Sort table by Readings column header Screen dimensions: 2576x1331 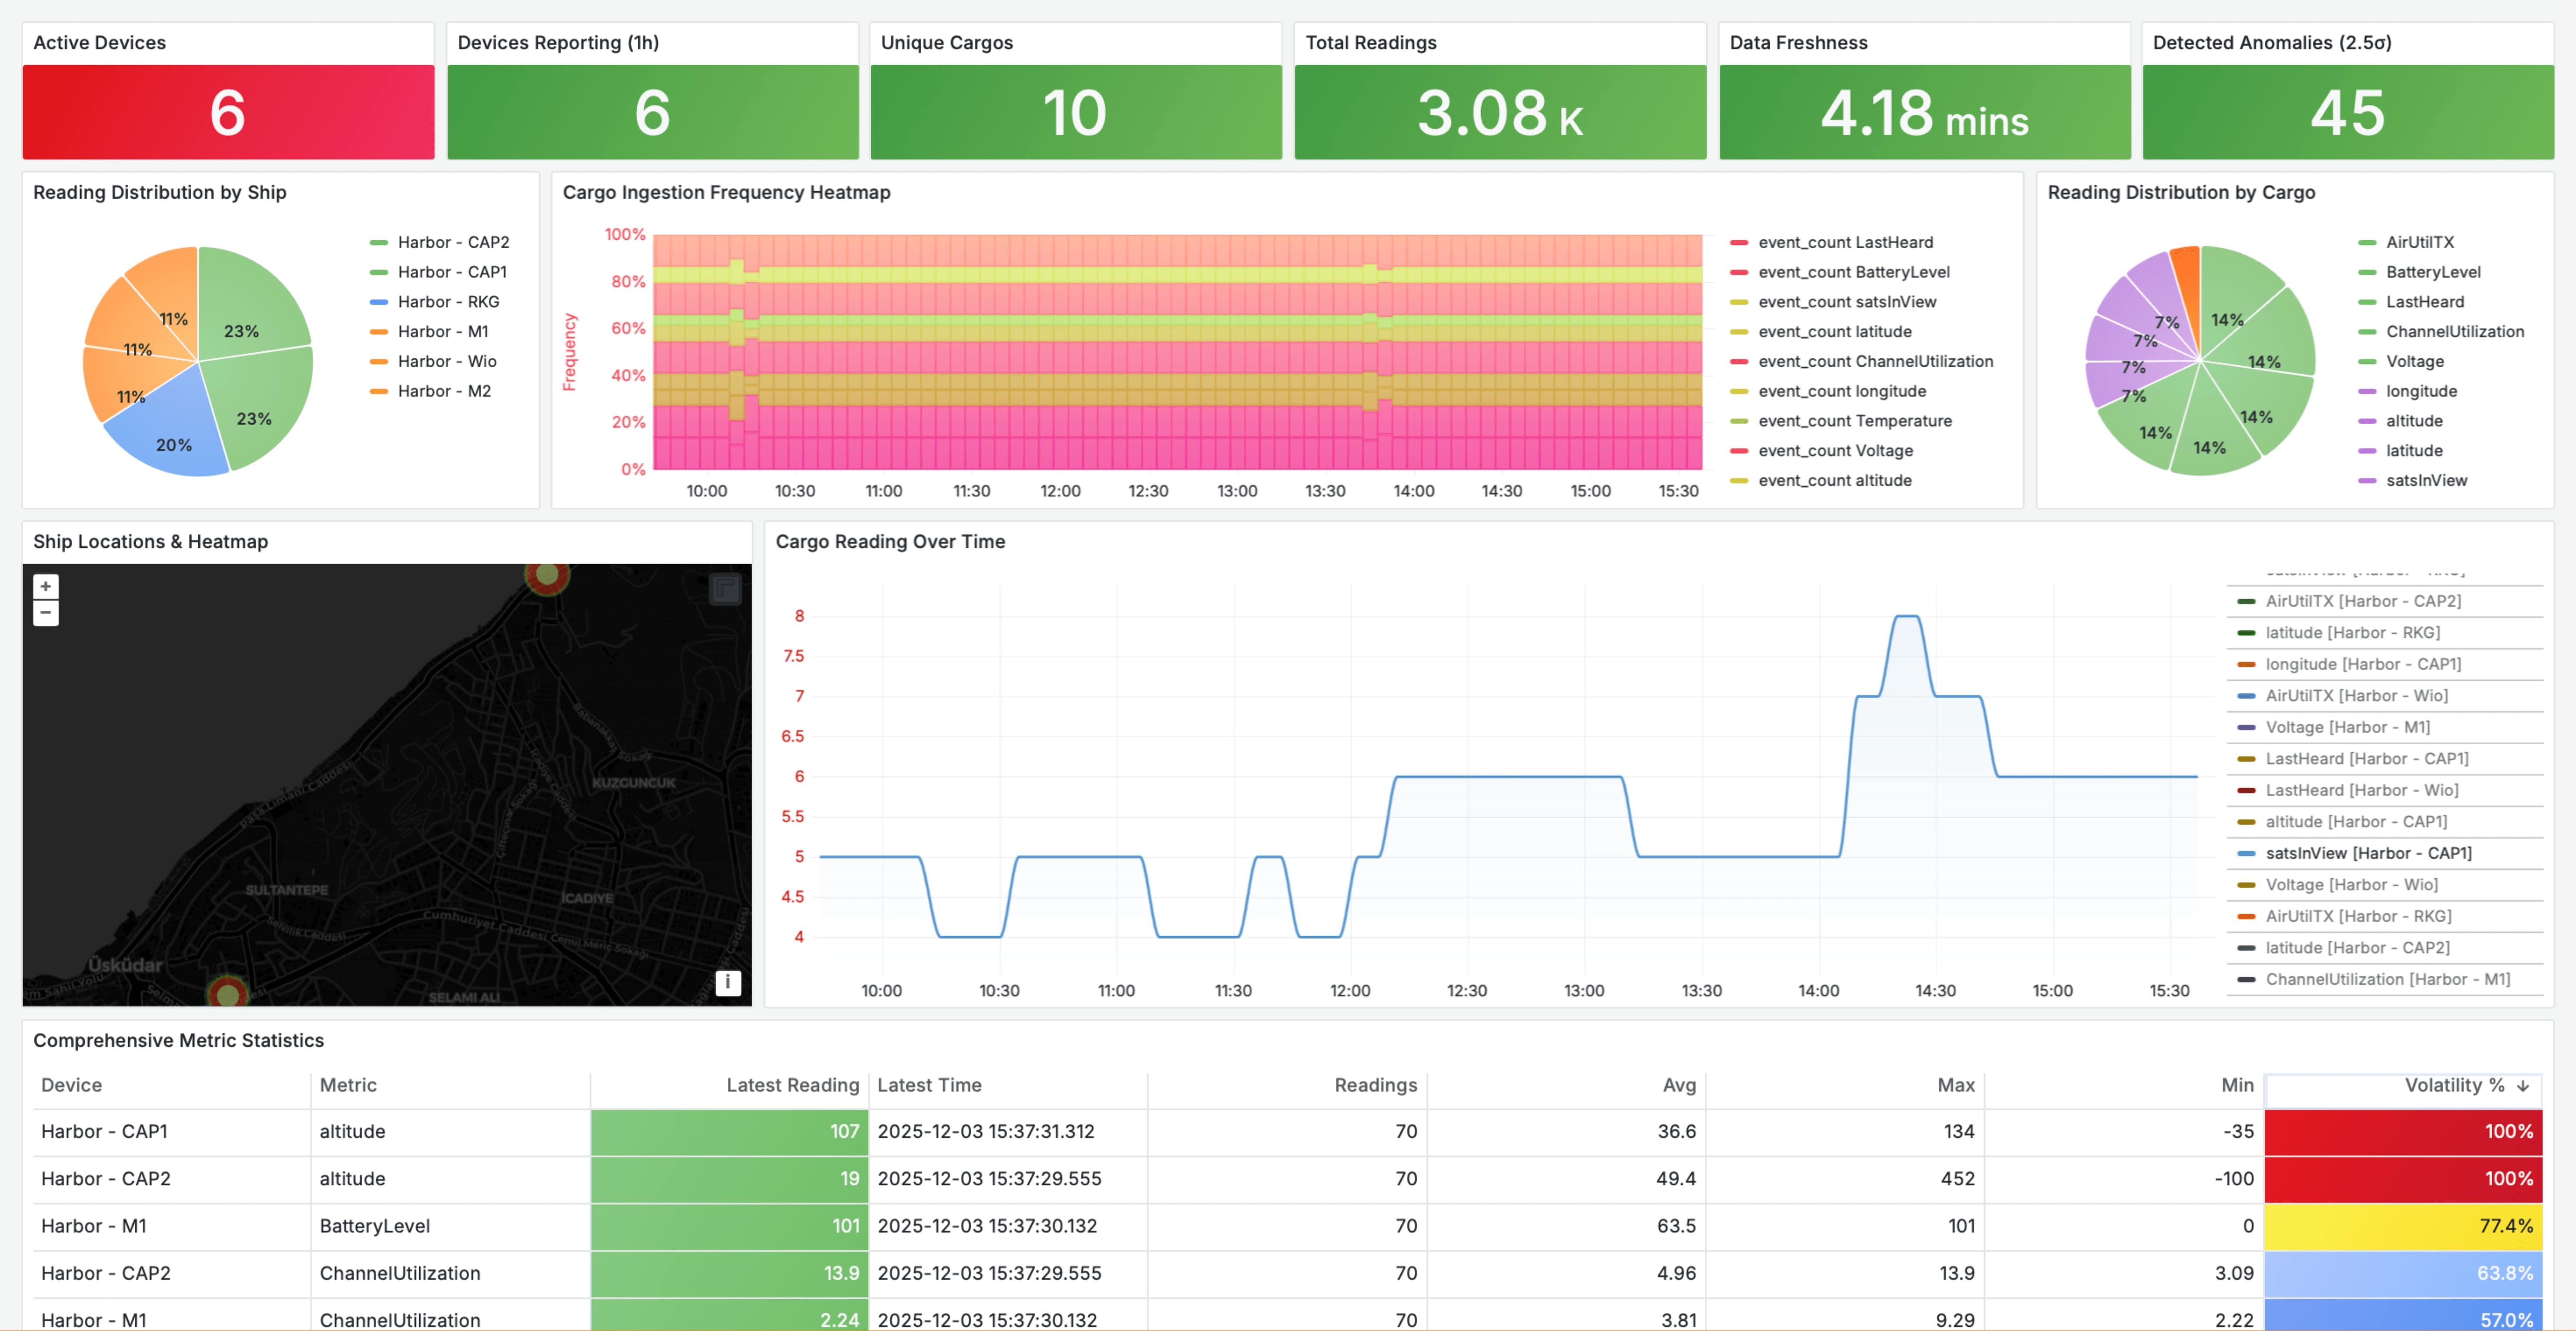coord(1375,1085)
